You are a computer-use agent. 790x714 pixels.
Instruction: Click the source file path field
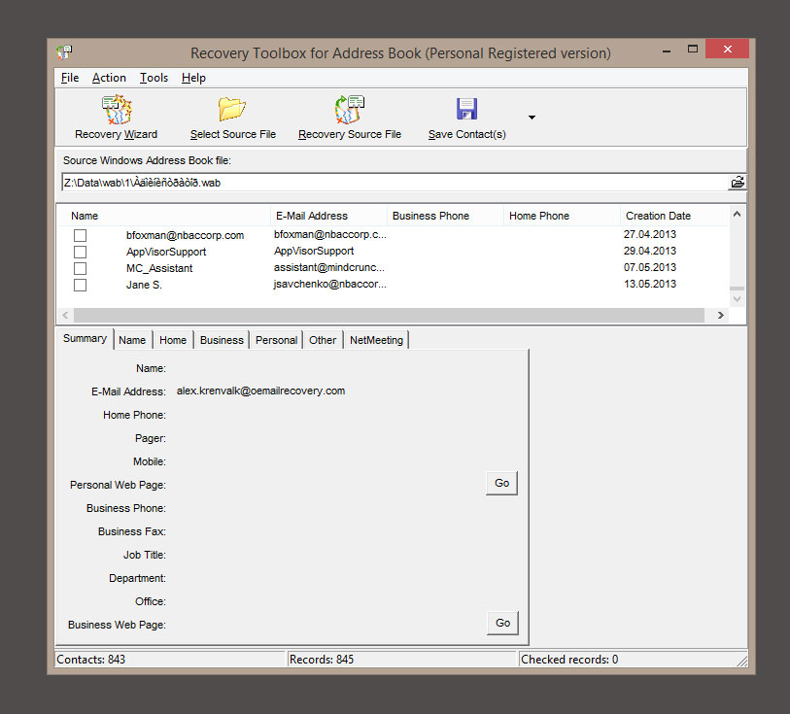point(395,183)
